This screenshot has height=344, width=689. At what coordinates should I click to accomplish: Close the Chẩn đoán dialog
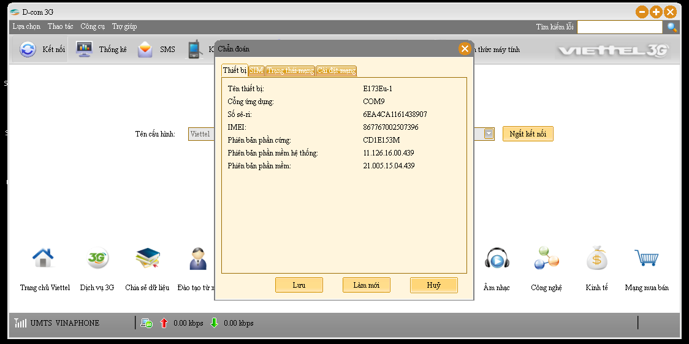pyautogui.click(x=465, y=48)
